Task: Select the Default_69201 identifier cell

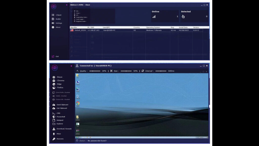Action: pos(80,30)
